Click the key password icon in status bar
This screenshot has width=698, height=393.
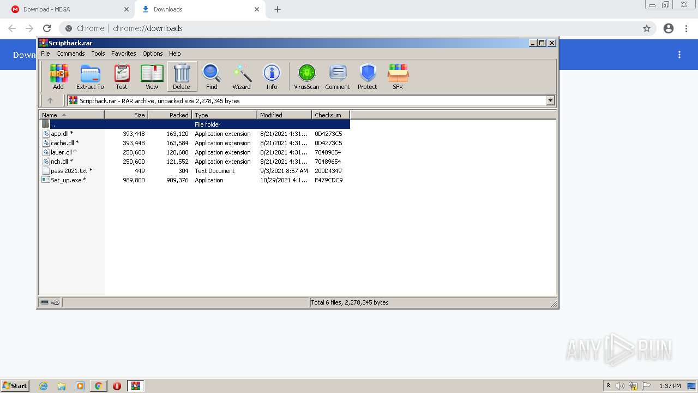(55, 302)
